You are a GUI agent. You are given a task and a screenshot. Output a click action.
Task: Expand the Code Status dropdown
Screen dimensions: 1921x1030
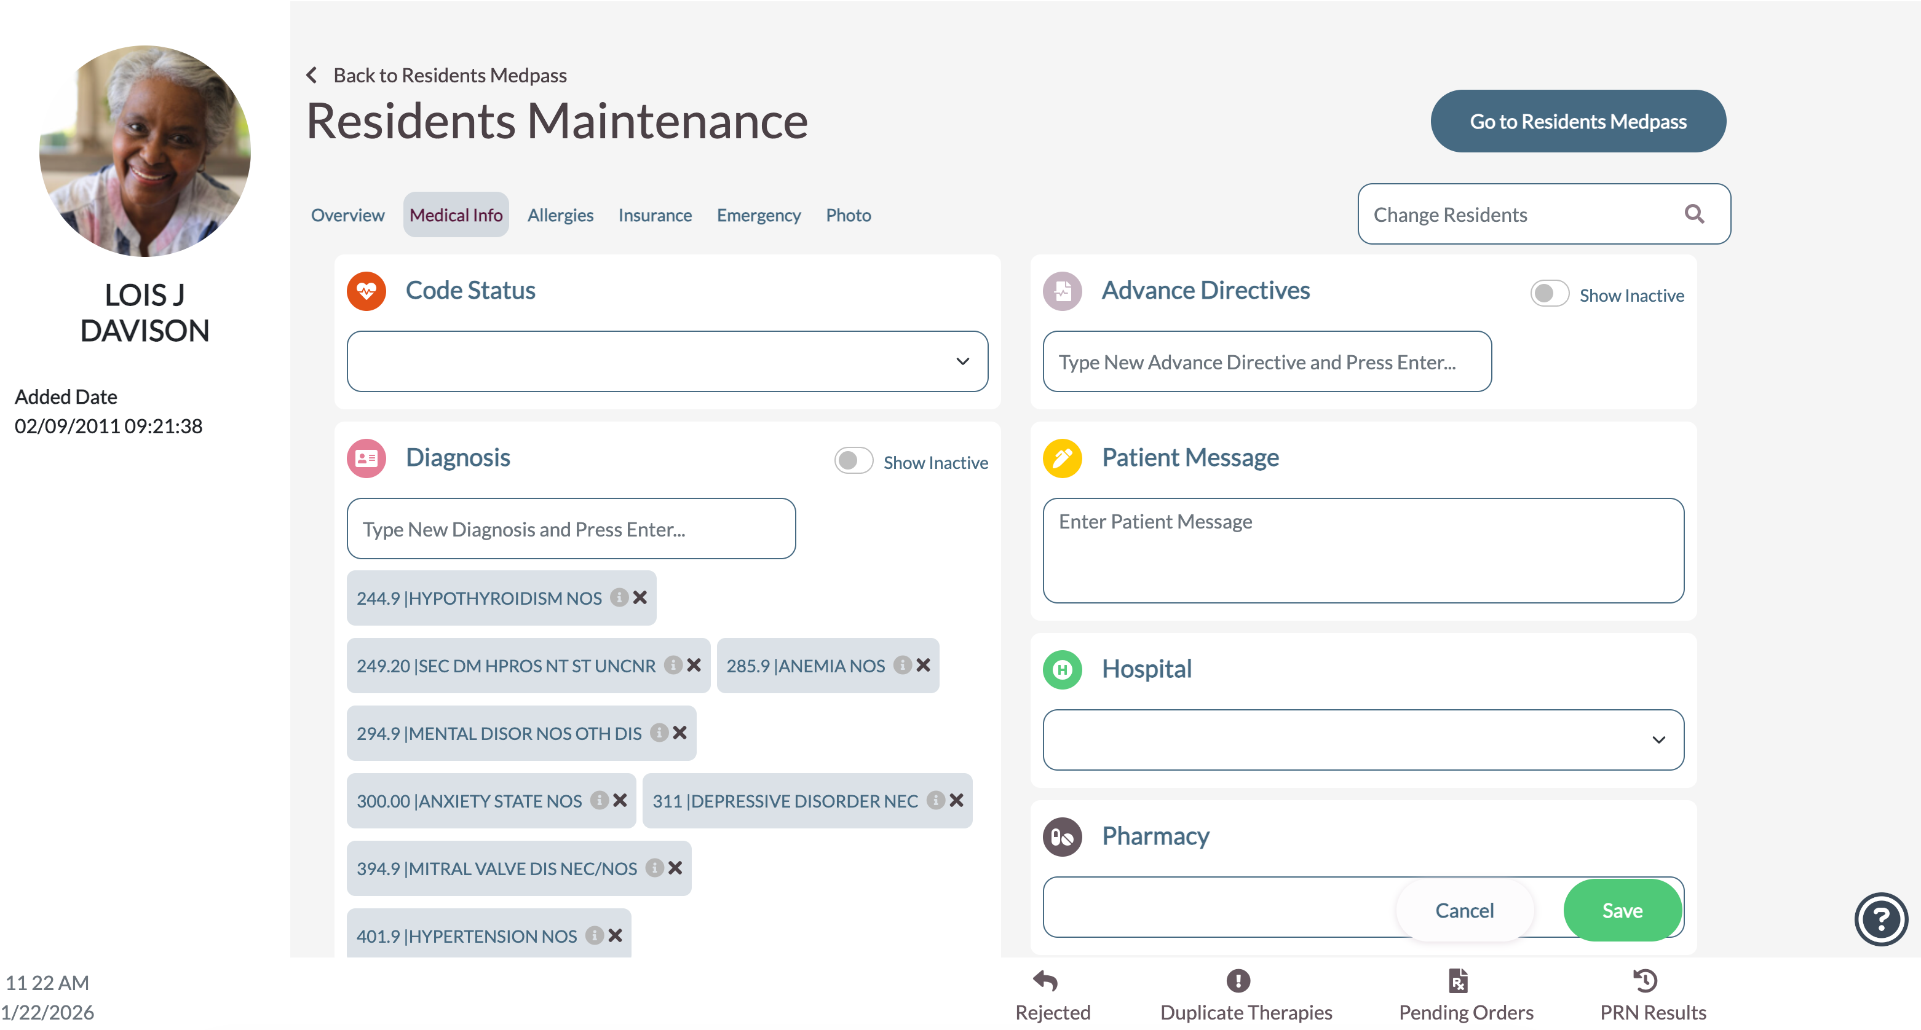667,361
